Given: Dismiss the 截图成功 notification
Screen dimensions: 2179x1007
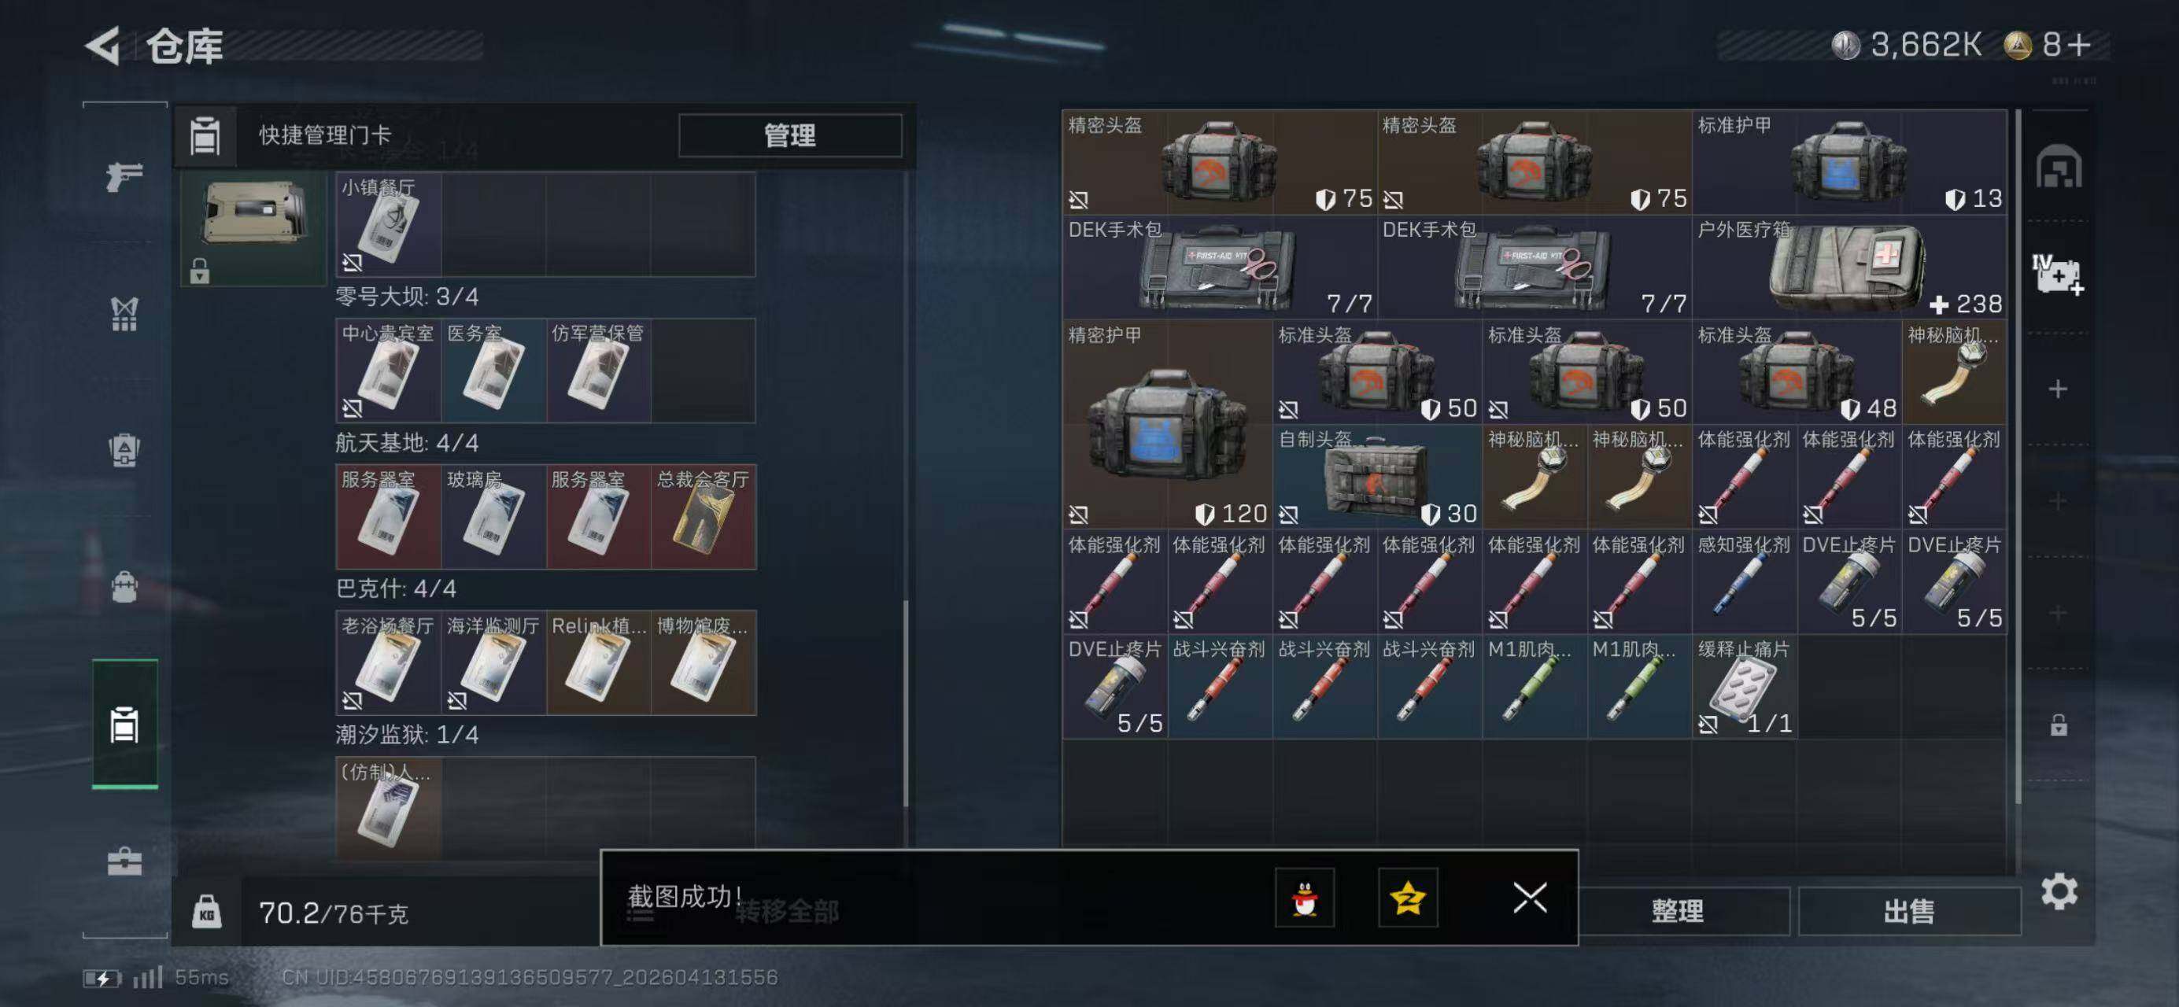Looking at the screenshot, I should point(1529,897).
